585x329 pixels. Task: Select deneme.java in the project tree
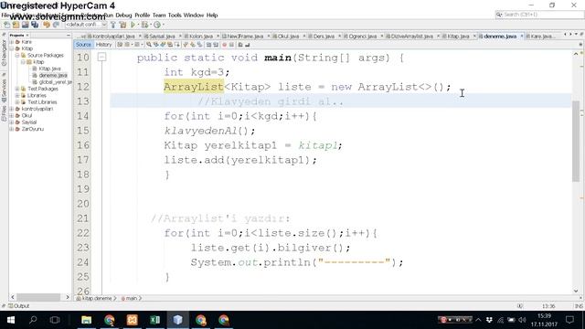pos(53,75)
